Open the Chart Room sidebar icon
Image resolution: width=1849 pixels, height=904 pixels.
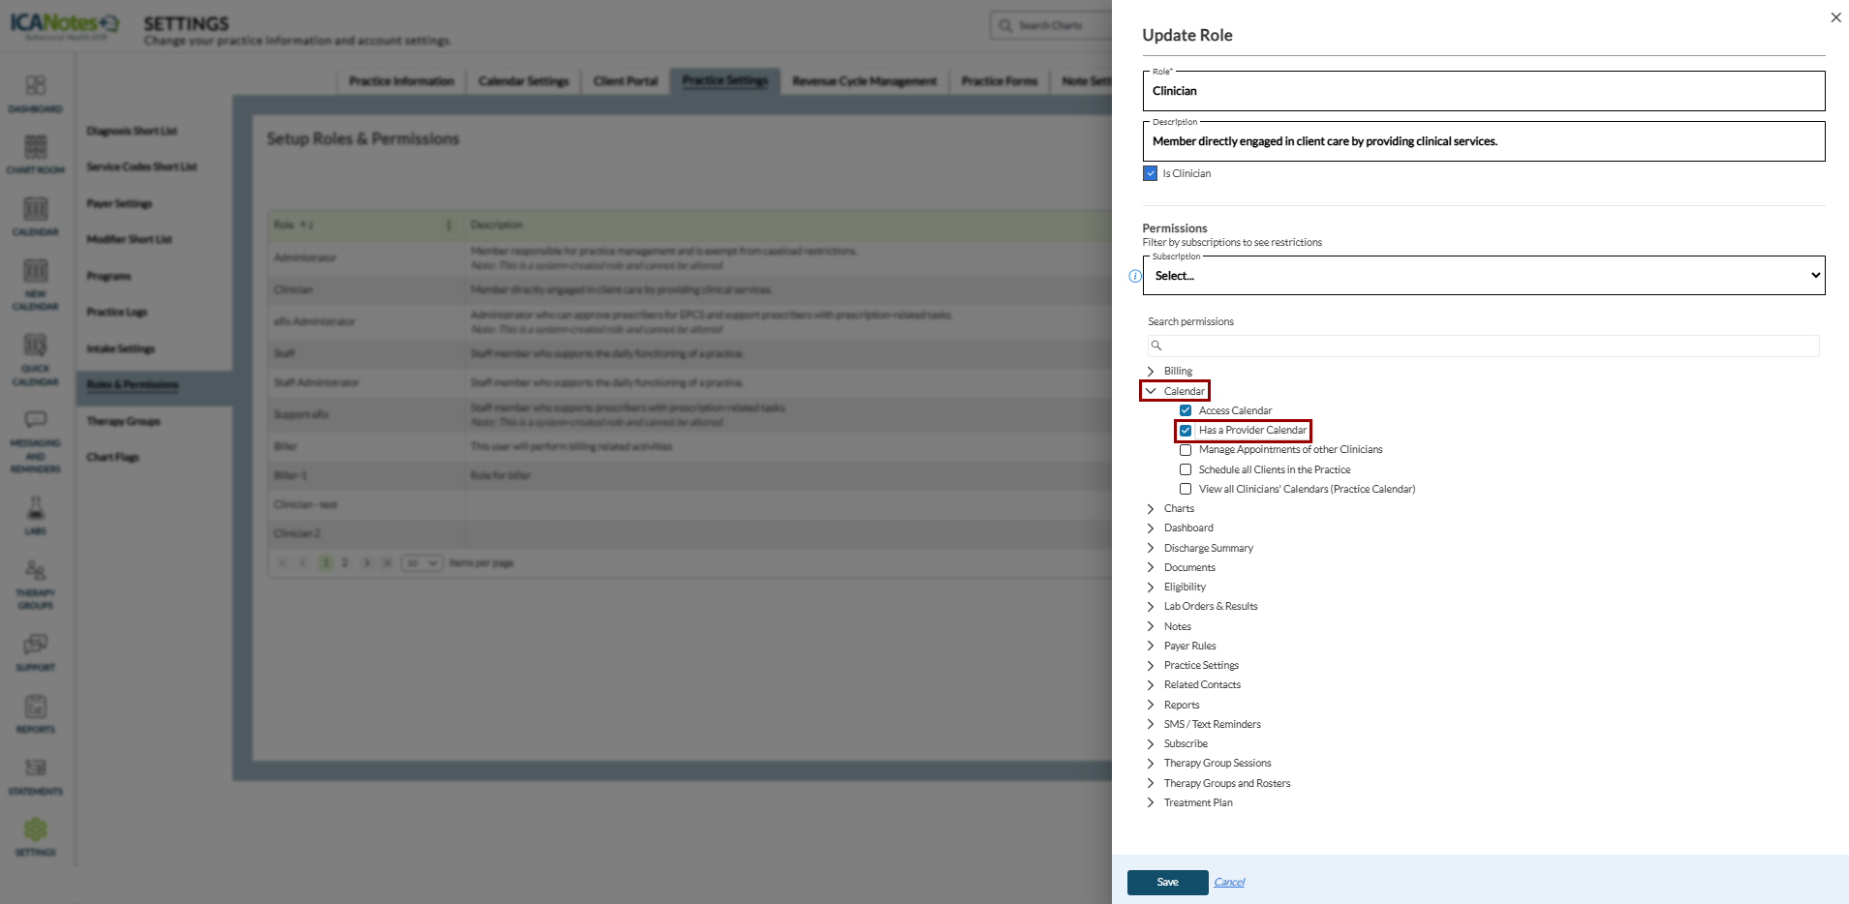pos(36,154)
